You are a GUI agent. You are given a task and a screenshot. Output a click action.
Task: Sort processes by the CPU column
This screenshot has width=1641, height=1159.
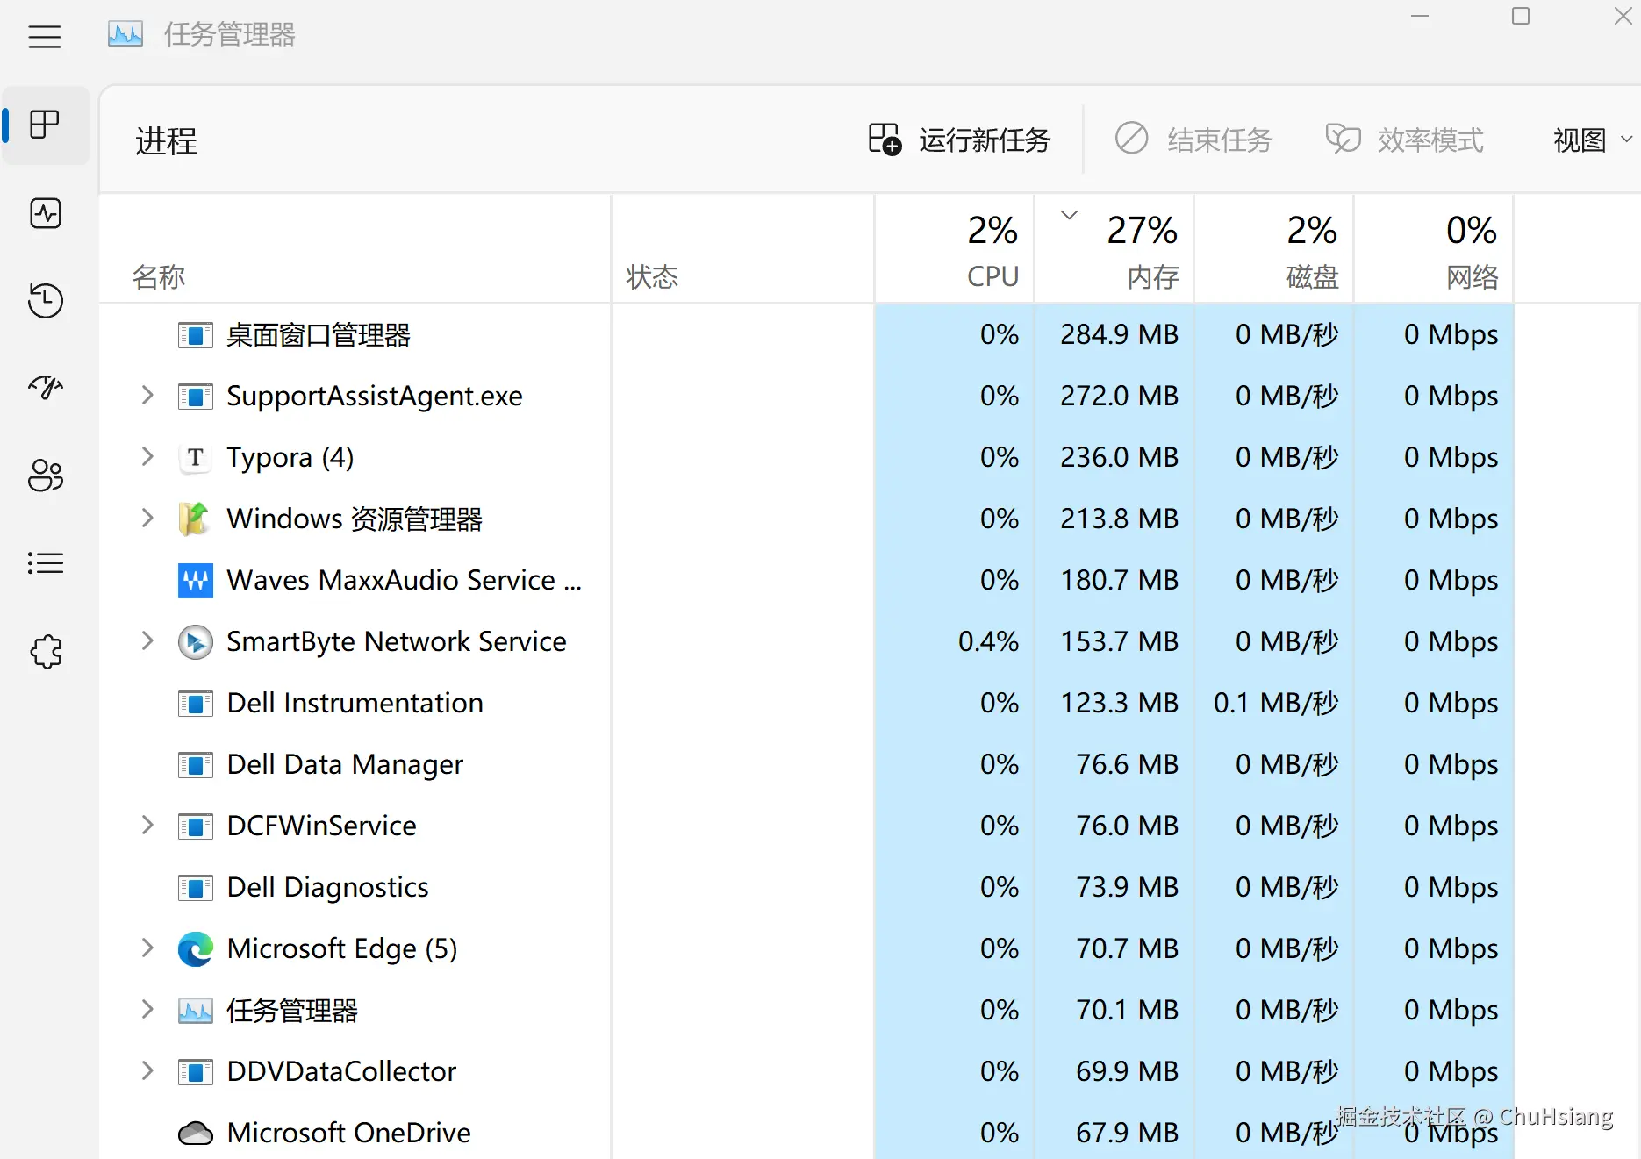pos(955,250)
